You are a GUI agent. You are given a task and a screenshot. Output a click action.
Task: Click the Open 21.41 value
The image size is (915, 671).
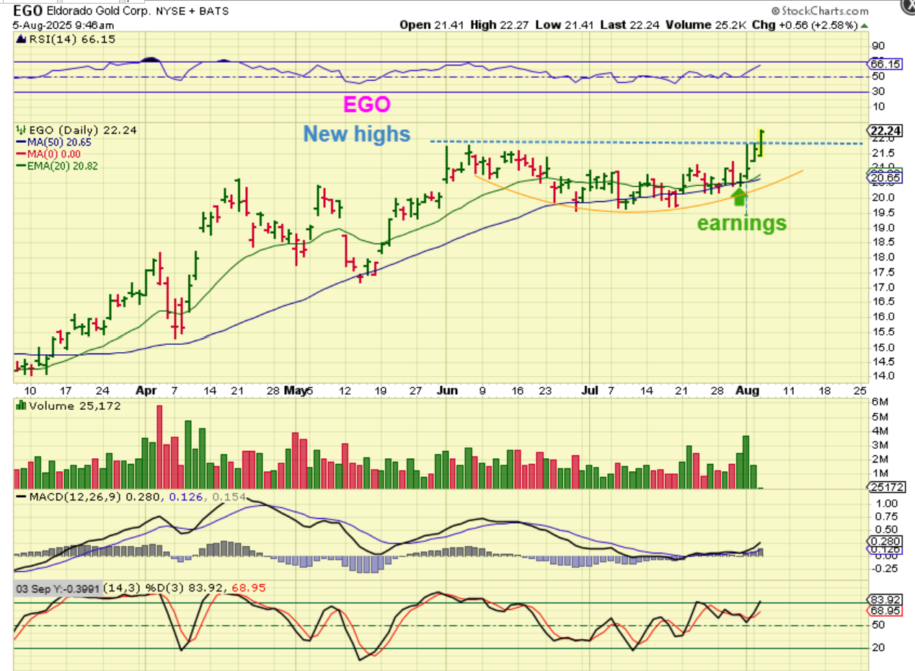(431, 25)
